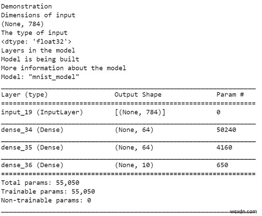Image resolution: width=262 pixels, height=216 pixels.
Task: Click the "Layer (type)" column header
Action: point(24,94)
